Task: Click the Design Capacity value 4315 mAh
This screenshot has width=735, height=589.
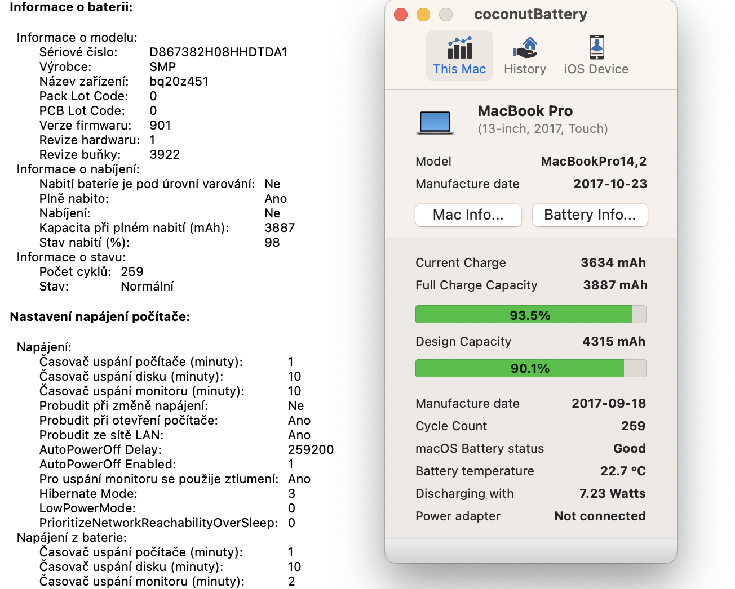Action: (614, 342)
